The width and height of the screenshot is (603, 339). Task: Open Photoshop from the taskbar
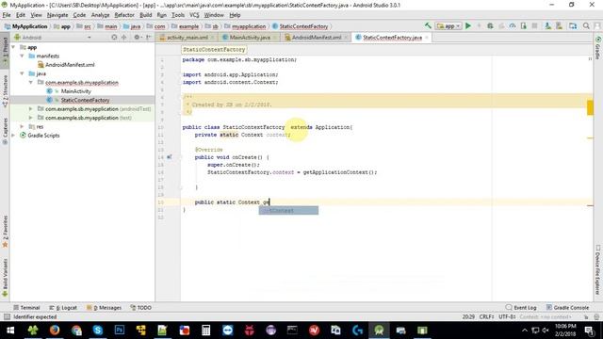click(x=120, y=330)
